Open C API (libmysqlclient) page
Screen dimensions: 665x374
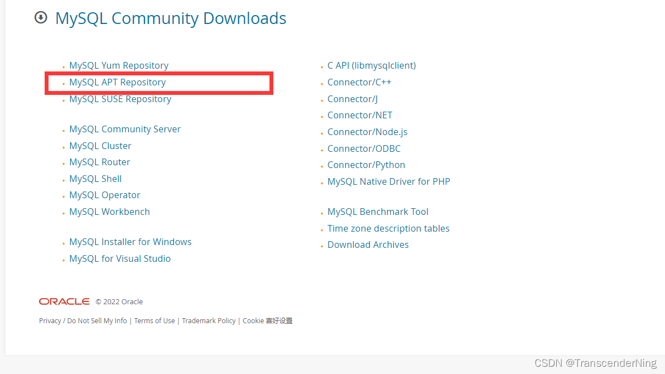click(372, 65)
